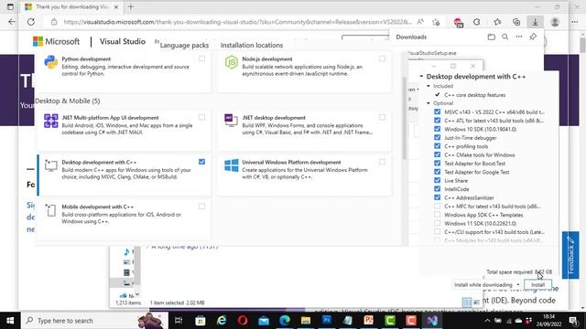Check the Python development workload checkbox
586x329 pixels.
[201, 58]
